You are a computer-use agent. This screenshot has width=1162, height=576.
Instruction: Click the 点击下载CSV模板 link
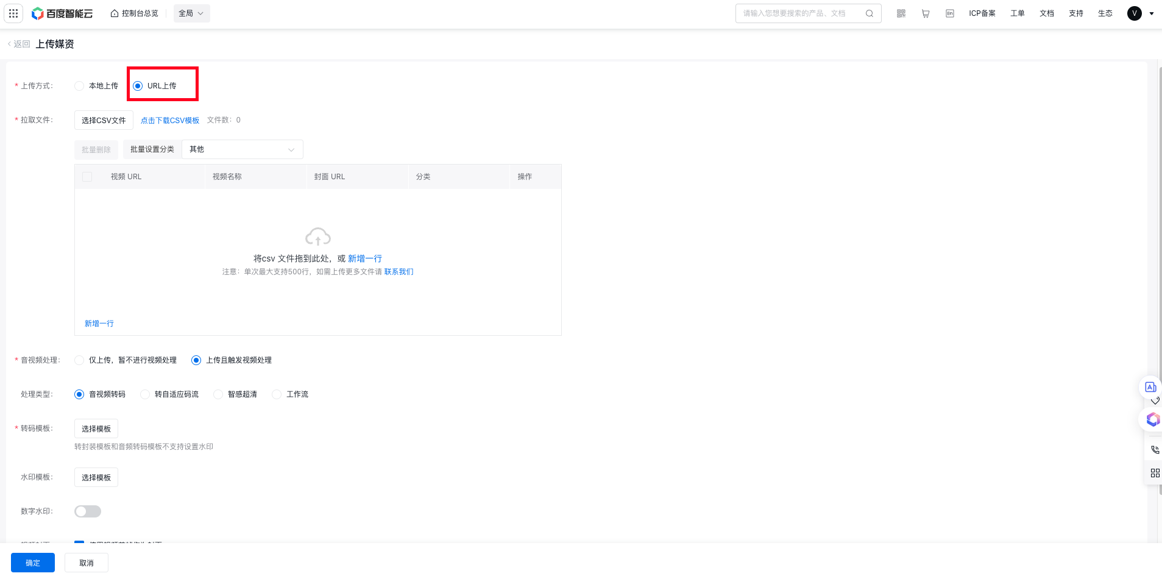(x=170, y=121)
